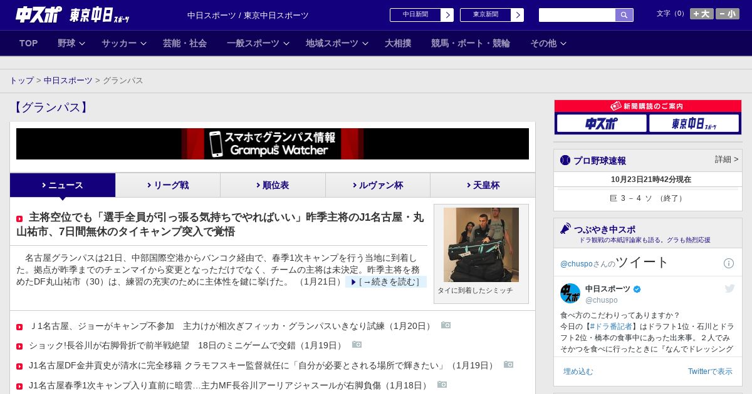Click camera icon beside 1月19日 長谷川 article
752x394 pixels.
pyautogui.click(x=357, y=345)
